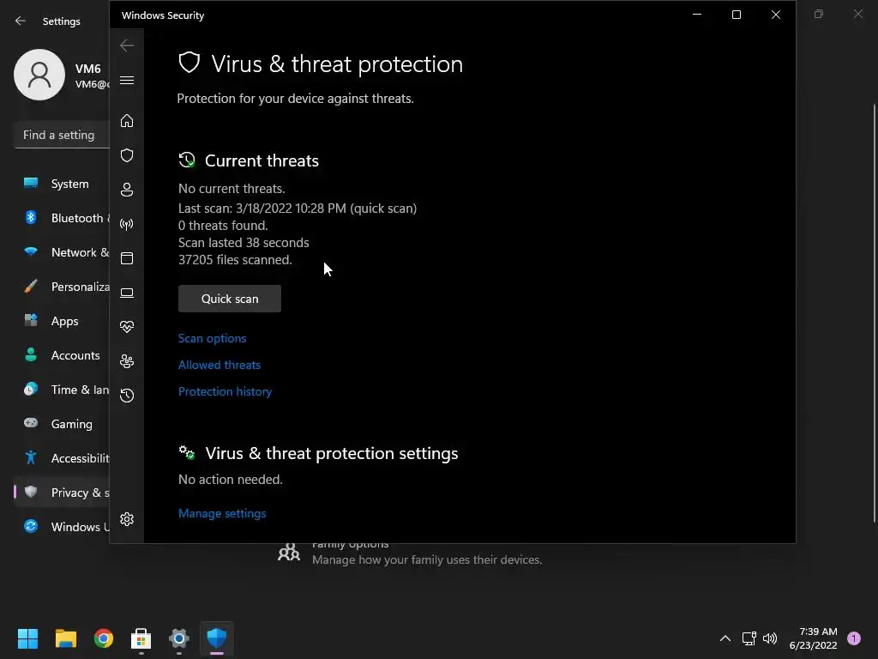The height and width of the screenshot is (659, 878).
Task: Minimize the Windows Security window
Action: point(697,15)
